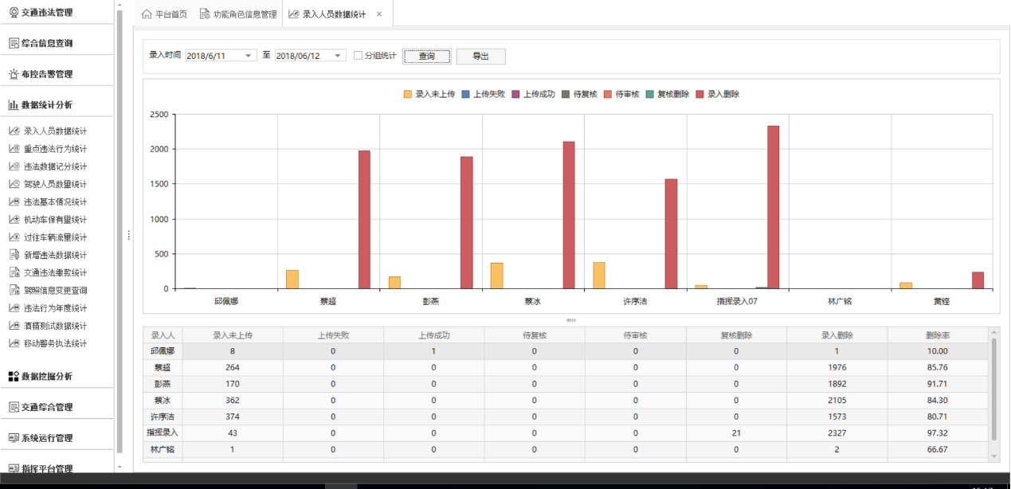Open the start date dropdown 2018/6/11

point(249,56)
